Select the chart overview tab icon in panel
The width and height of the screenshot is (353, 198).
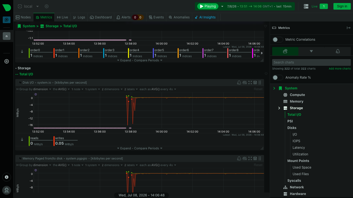coord(285,51)
